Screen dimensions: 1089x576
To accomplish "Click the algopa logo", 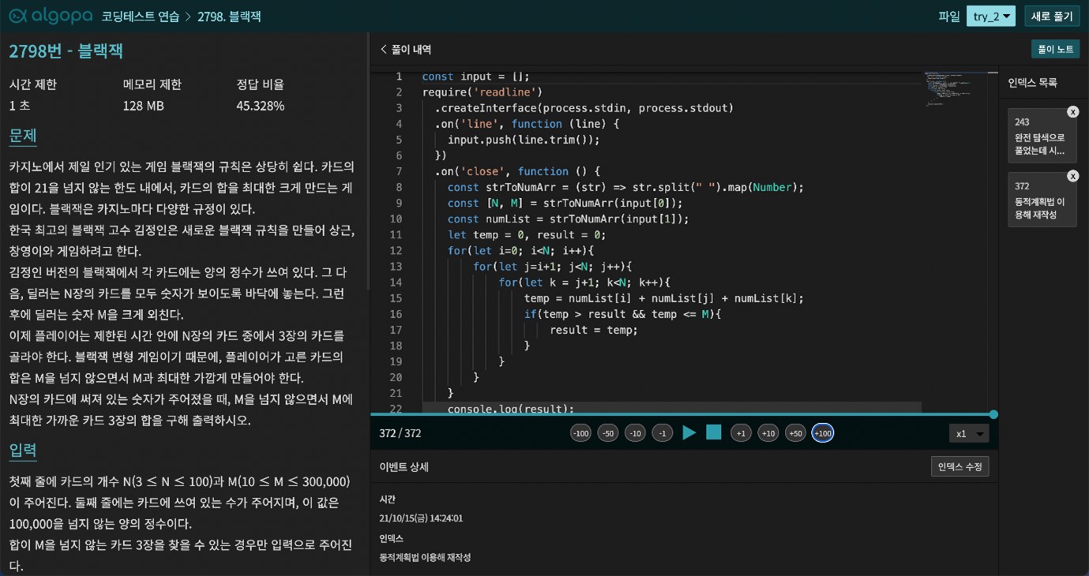I will 49,17.
